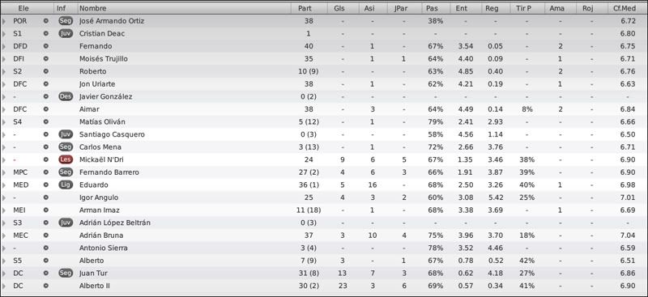Image resolution: width=648 pixels, height=297 pixels.
Task: Click the Seg badge for José Armando Ortiz
Action: pos(66,21)
